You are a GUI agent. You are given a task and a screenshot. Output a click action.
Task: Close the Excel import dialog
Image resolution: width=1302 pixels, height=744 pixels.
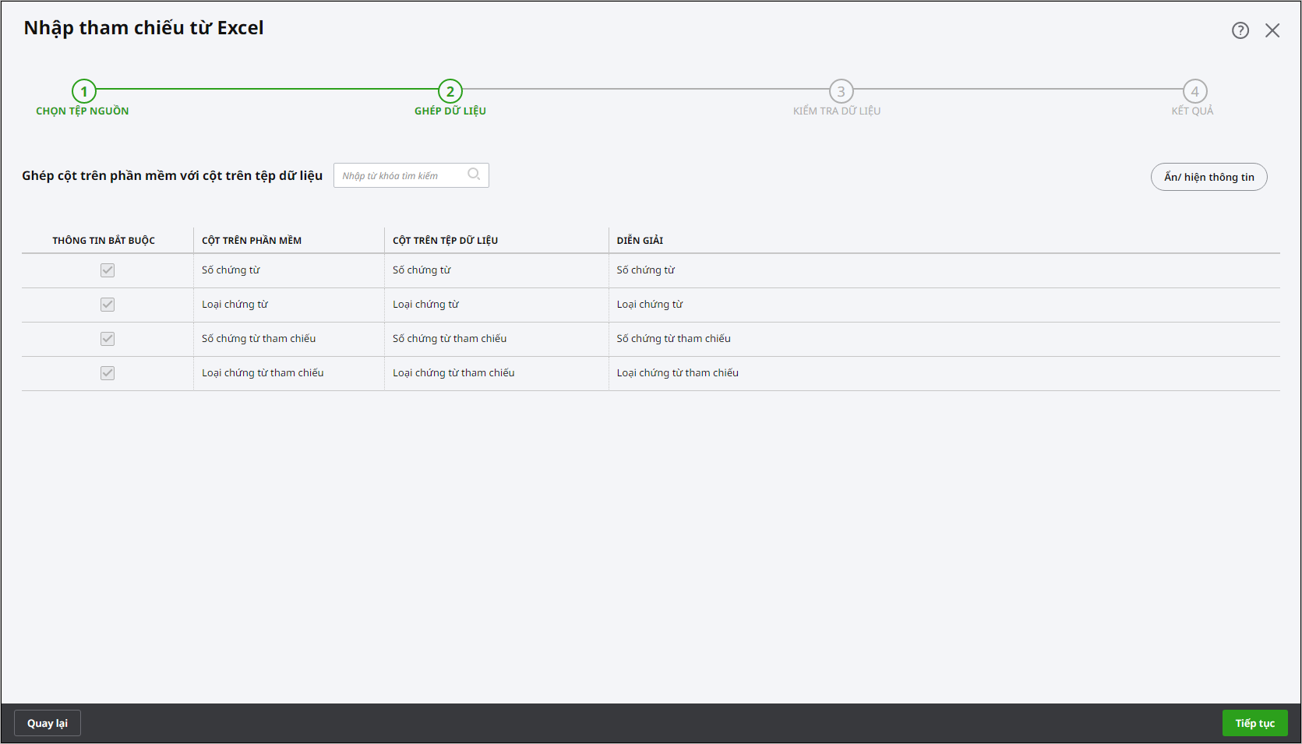(x=1272, y=30)
